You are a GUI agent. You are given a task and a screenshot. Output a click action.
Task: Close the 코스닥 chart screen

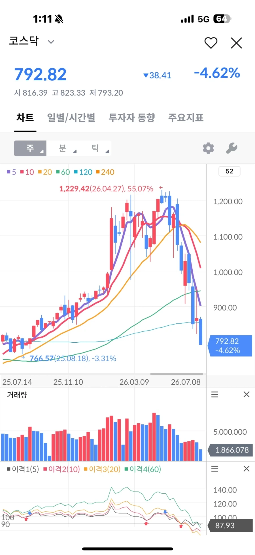pos(236,43)
